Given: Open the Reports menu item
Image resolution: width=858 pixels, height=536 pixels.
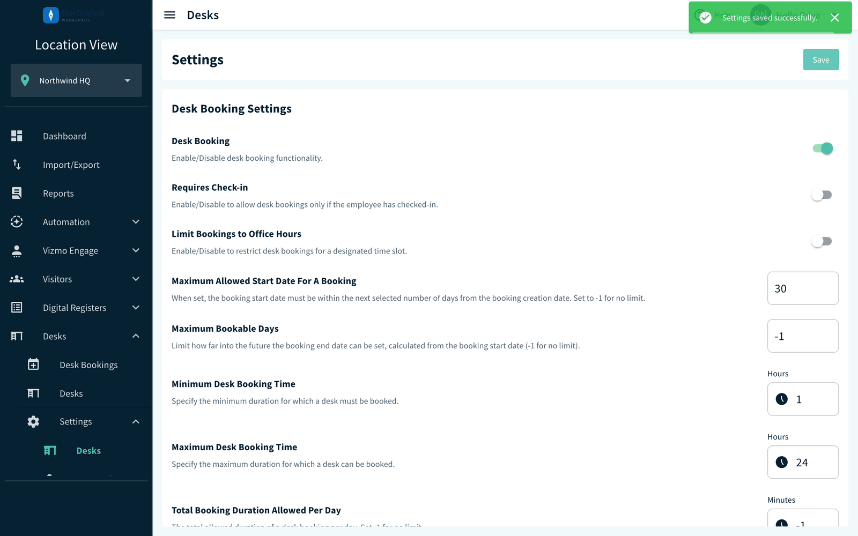Looking at the screenshot, I should [x=76, y=193].
